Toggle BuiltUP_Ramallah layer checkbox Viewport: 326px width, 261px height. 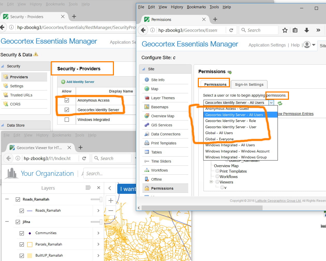pyautogui.click(x=22, y=256)
